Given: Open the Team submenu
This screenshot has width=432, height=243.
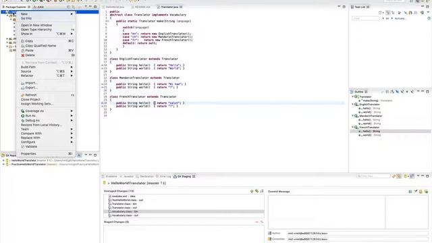Looking at the screenshot, I should pos(46,129).
